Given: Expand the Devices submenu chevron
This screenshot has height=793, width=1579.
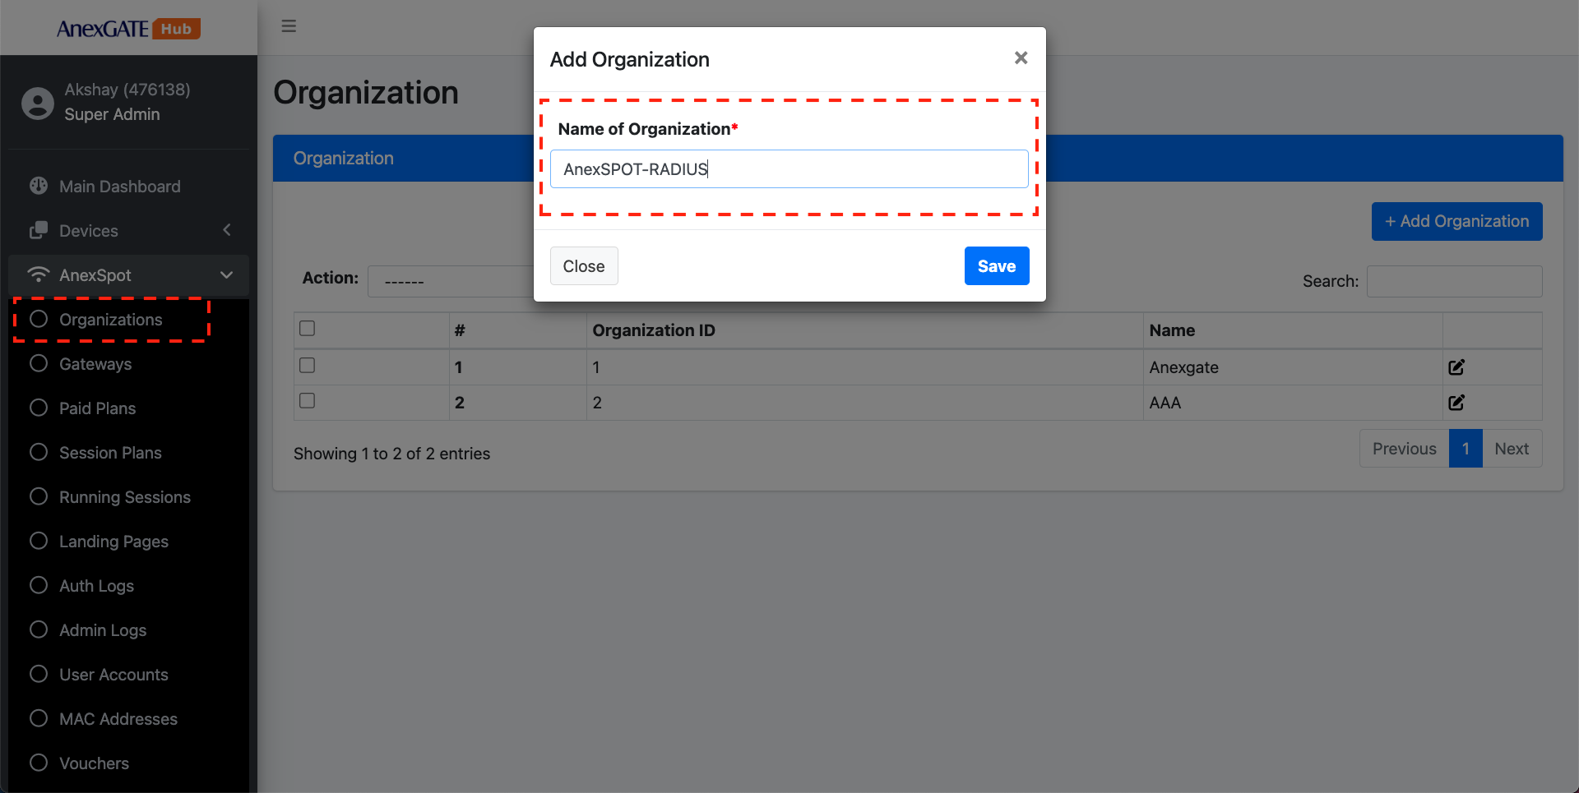Looking at the screenshot, I should [x=227, y=230].
